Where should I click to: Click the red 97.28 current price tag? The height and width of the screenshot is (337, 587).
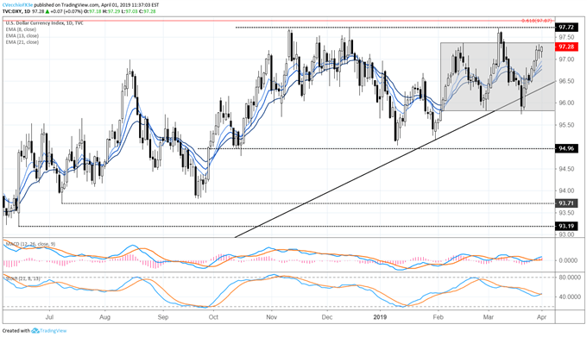point(566,47)
